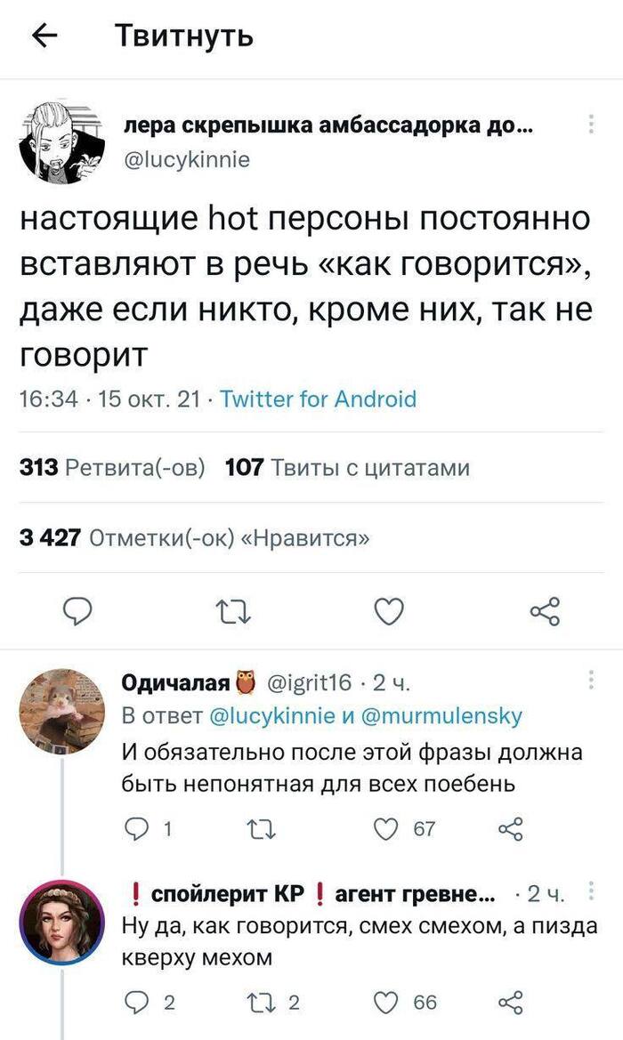Retweet Одичалая's reply
The width and height of the screenshot is (623, 1040).
[259, 829]
